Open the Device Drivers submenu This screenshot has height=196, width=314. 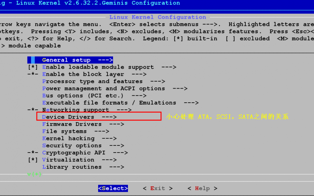point(79,117)
